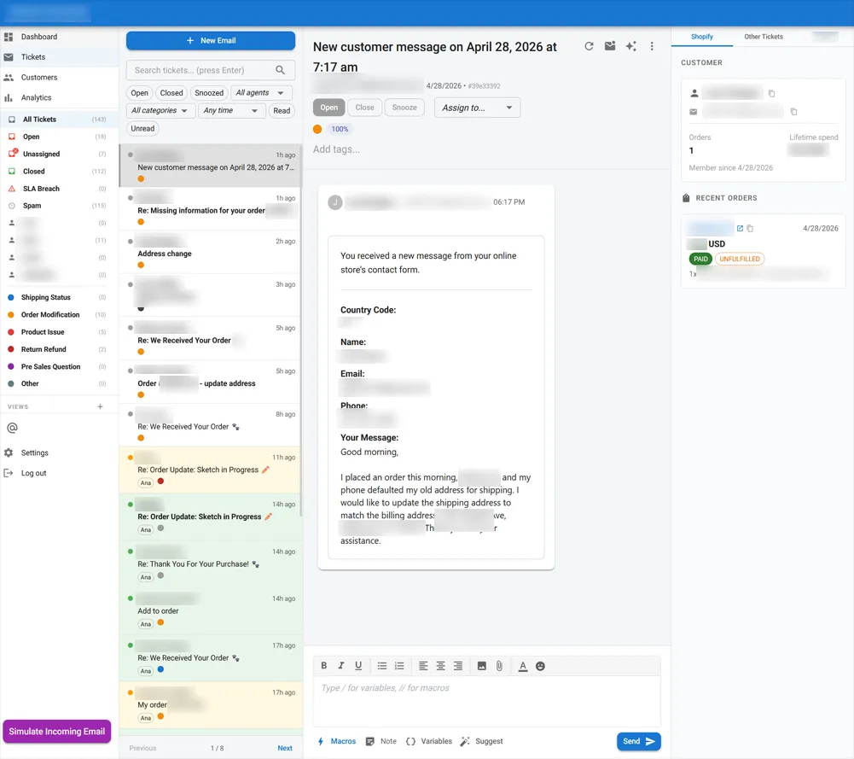Click the attach file paperclip icon
Viewport: 854px width, 759px height.
pyautogui.click(x=499, y=666)
